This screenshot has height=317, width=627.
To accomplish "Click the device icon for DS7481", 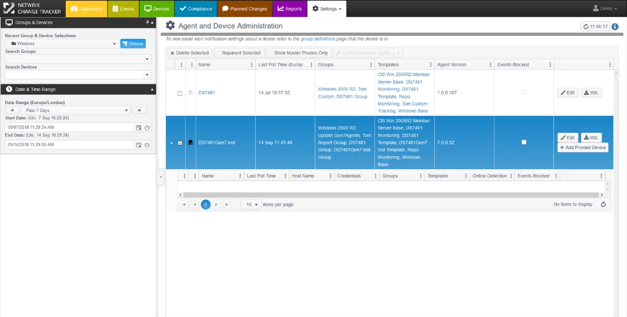I will click(x=190, y=93).
